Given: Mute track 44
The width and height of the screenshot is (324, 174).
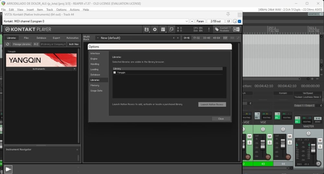Looking at the screenshot, I should [289, 136].
